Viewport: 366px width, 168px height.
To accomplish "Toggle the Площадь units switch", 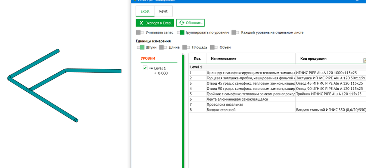I will coord(186,47).
